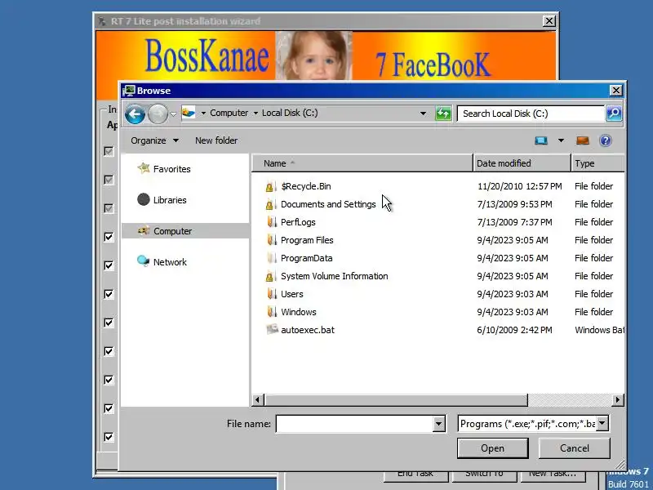Viewport: 653px width, 490px height.
Task: Click scroll right arrow of file list
Action: point(618,400)
